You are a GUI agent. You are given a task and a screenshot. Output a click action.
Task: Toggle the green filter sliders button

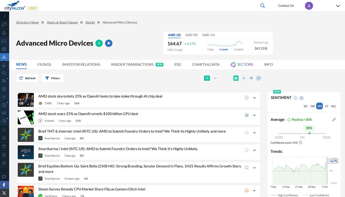point(207,78)
